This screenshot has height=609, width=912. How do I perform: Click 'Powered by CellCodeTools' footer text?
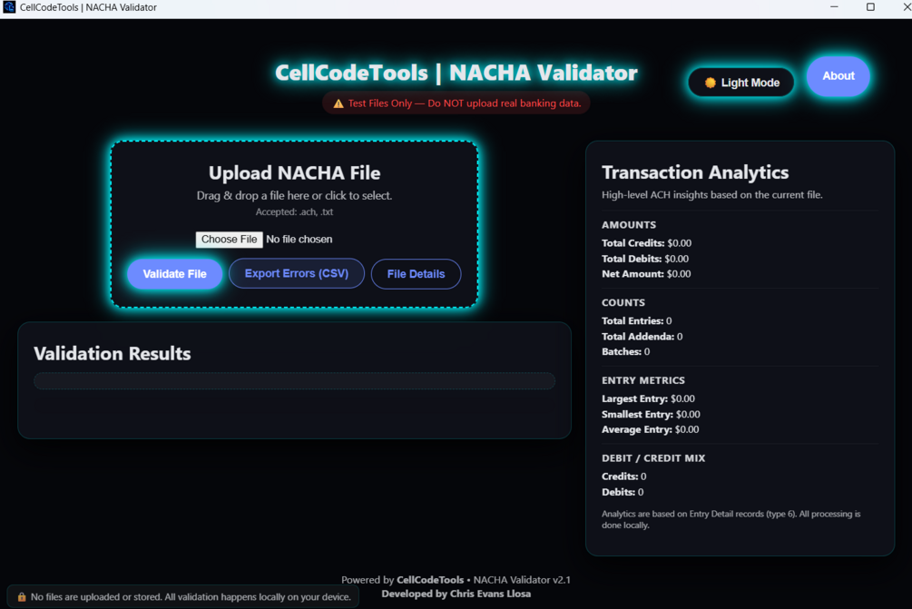[403, 580]
